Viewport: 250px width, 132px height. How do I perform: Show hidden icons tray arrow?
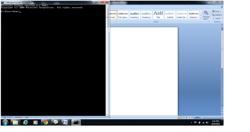click(191, 123)
